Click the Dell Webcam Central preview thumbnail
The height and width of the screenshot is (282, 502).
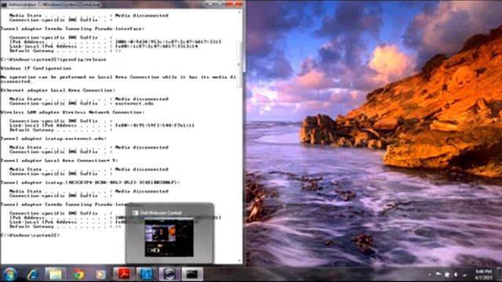tap(169, 237)
